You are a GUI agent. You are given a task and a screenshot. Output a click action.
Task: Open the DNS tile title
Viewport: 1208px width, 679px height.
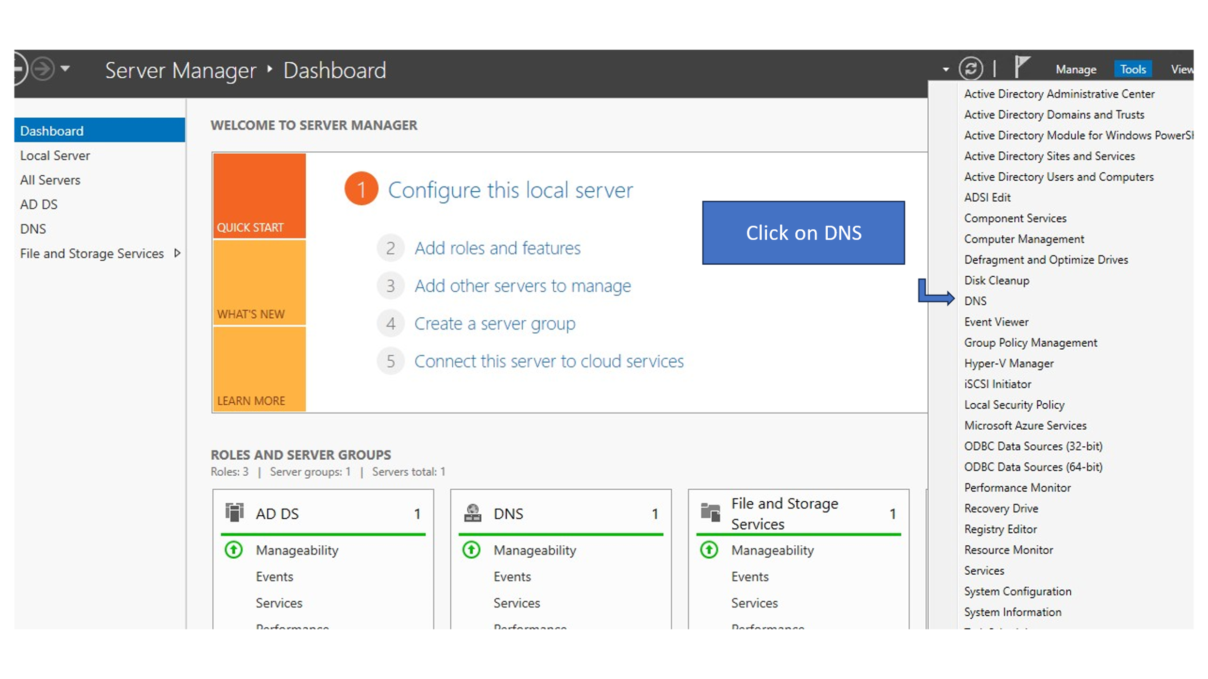point(508,513)
